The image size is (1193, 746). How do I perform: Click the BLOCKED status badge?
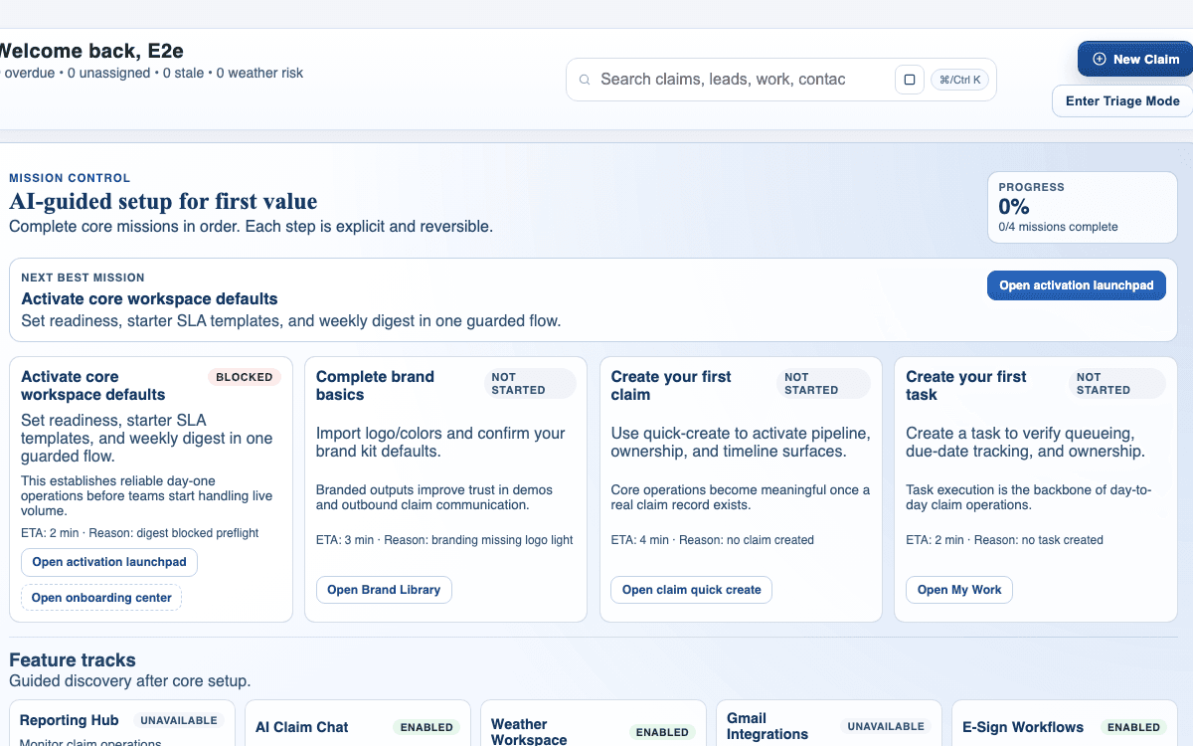245,377
